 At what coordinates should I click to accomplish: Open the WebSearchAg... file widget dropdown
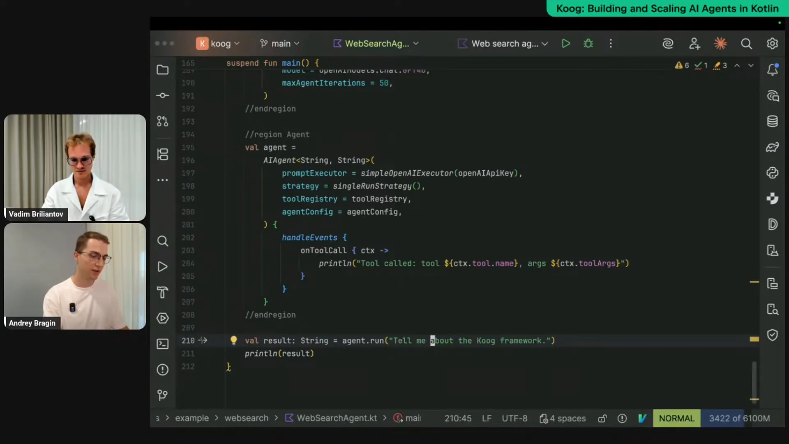pos(376,44)
